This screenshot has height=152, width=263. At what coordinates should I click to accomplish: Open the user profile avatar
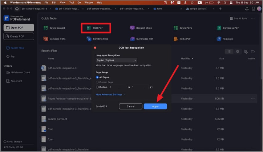tap(259, 9)
